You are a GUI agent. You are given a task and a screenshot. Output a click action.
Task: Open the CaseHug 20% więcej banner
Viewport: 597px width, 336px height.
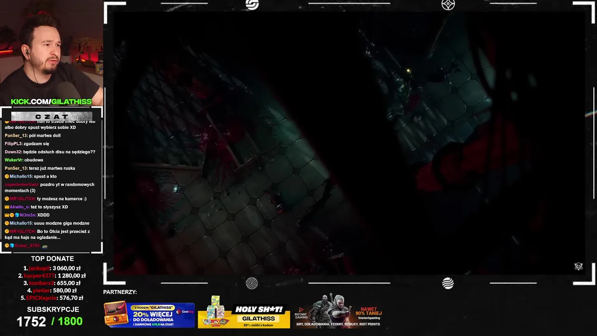click(149, 315)
